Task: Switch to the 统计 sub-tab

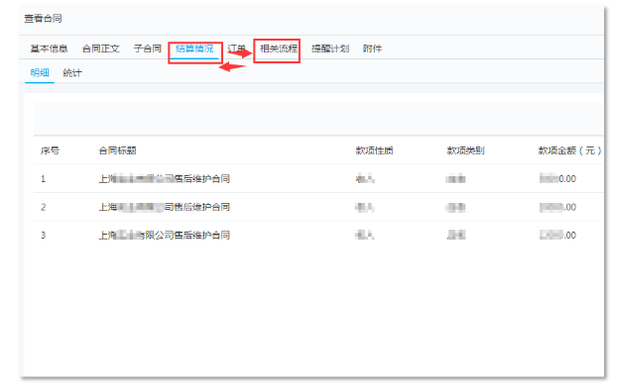Action: [72, 72]
